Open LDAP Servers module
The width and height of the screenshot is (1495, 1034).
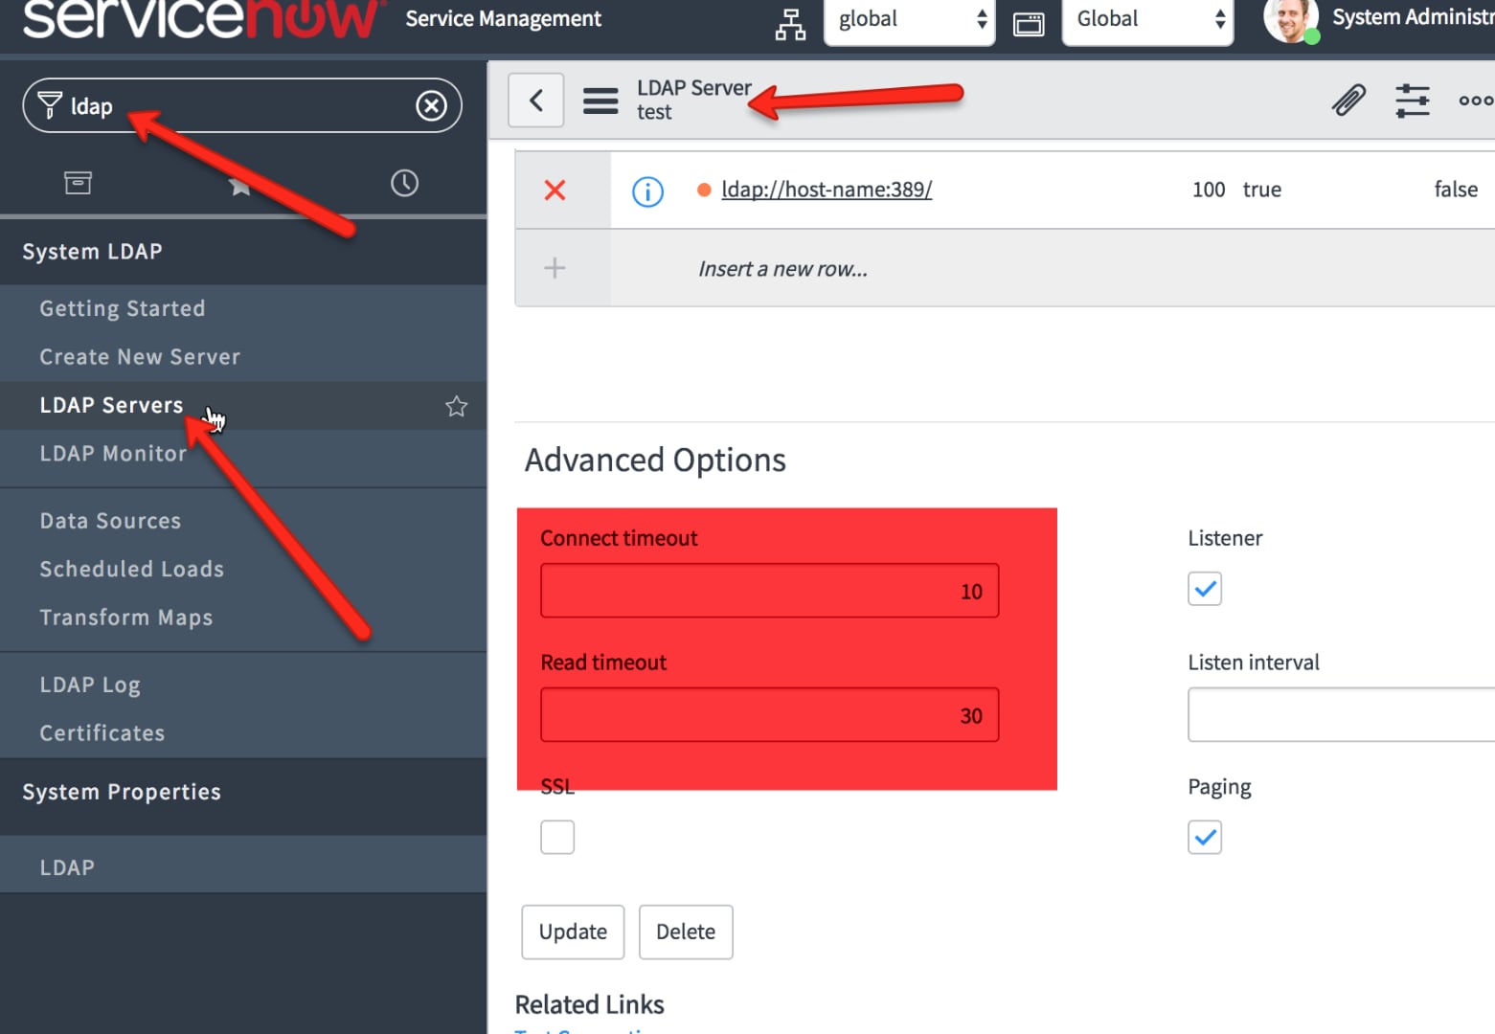tap(111, 405)
